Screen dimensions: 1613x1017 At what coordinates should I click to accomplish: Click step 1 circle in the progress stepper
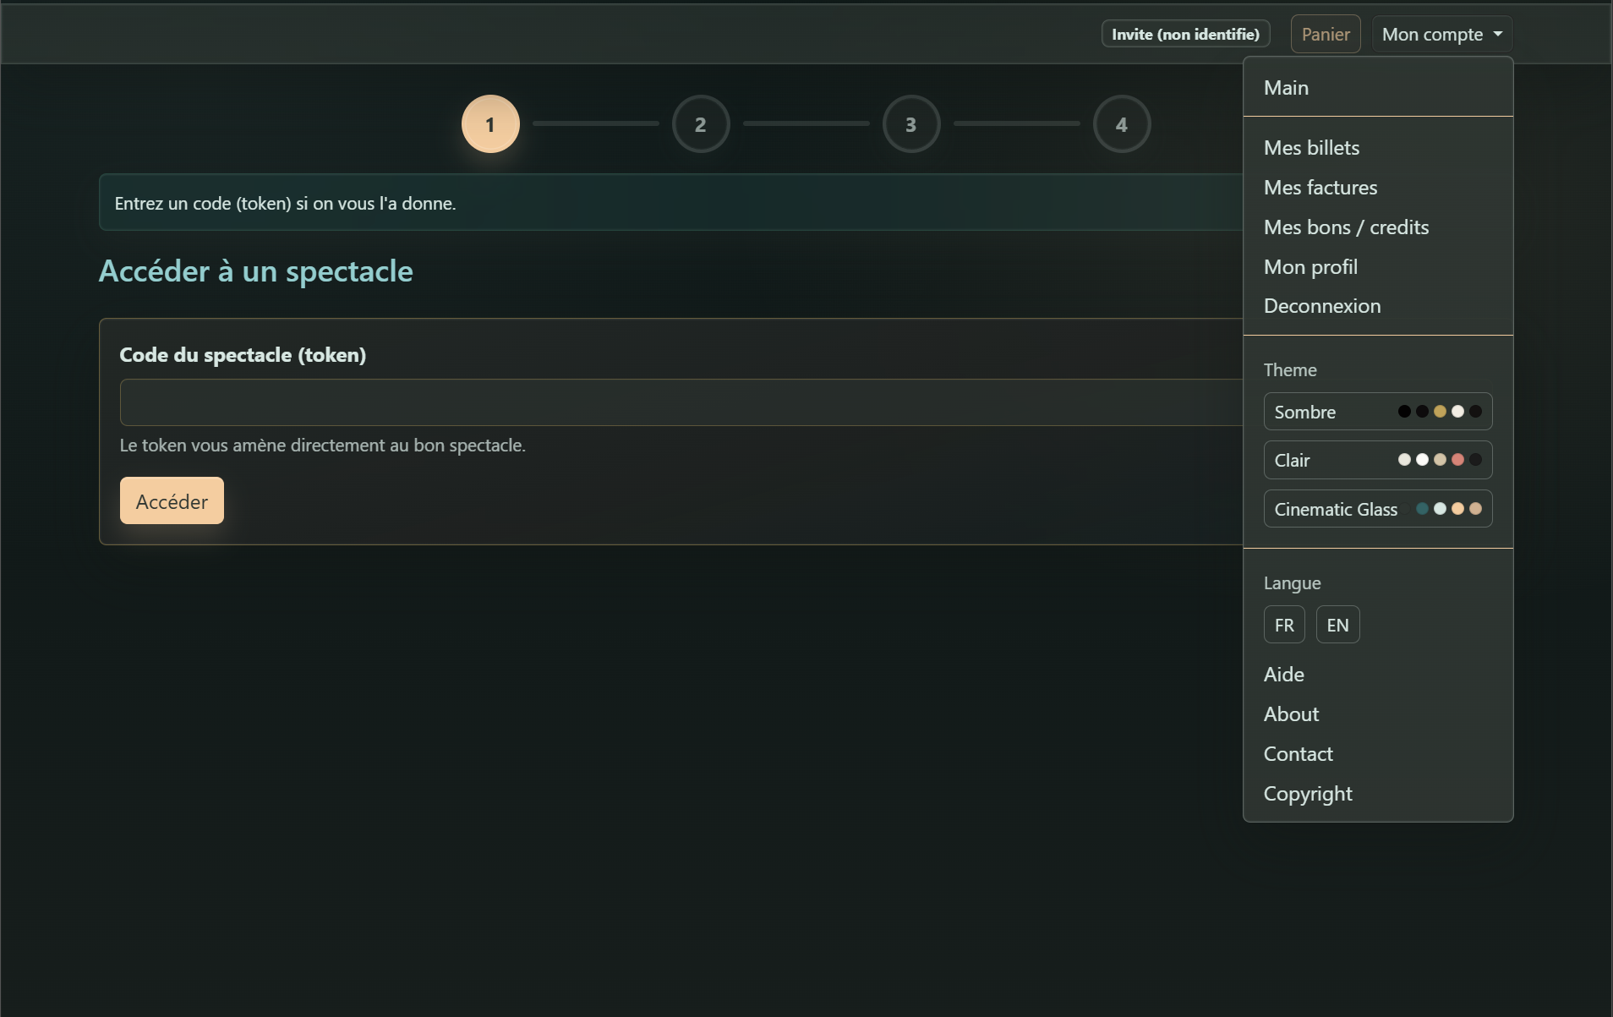(x=490, y=123)
